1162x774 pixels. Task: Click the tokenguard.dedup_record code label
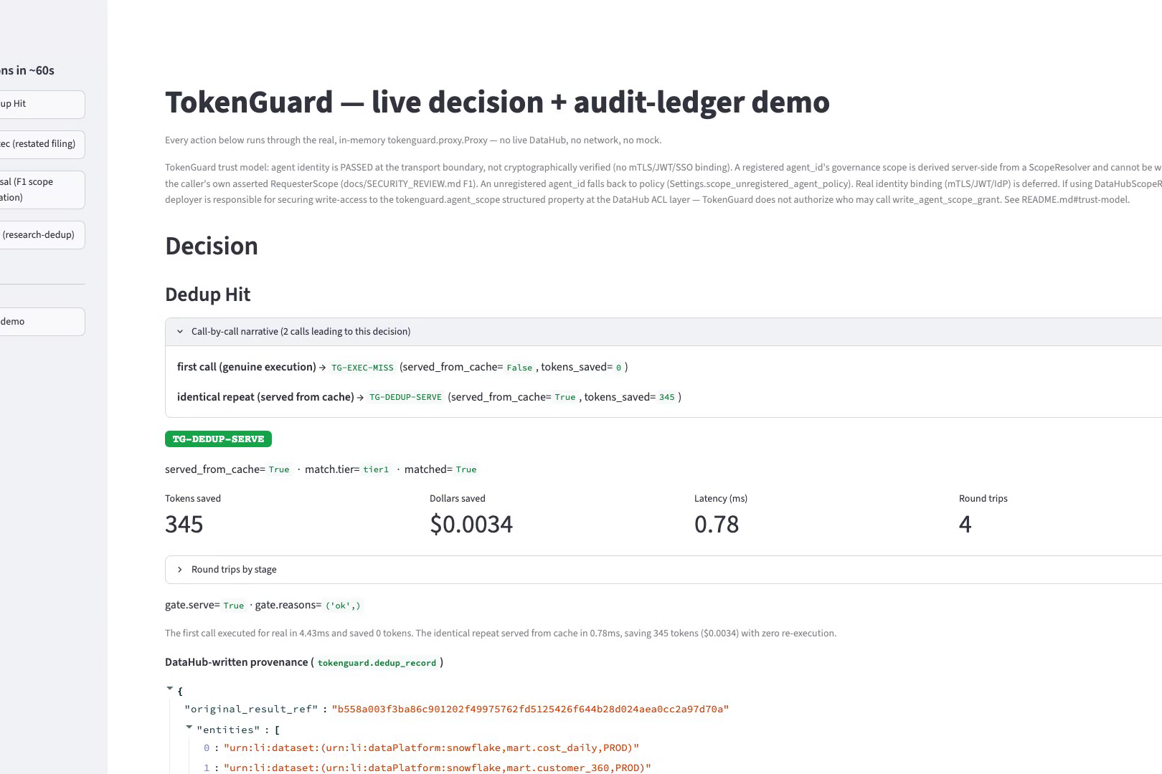pyautogui.click(x=377, y=664)
